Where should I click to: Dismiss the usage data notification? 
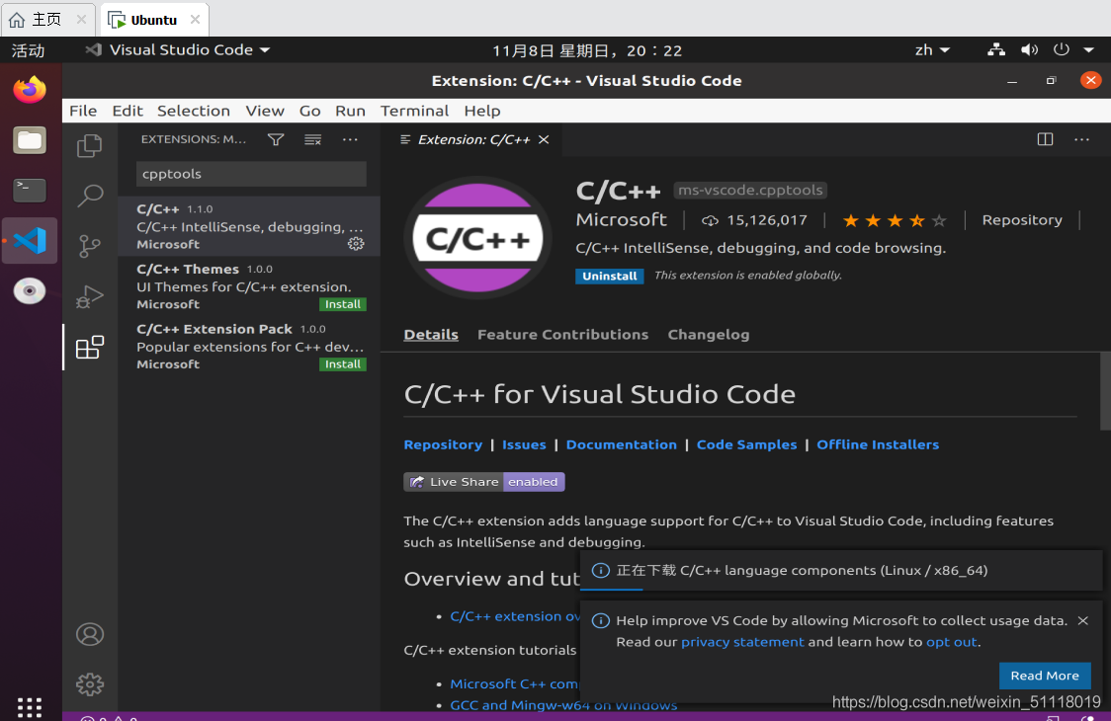pyautogui.click(x=1082, y=620)
